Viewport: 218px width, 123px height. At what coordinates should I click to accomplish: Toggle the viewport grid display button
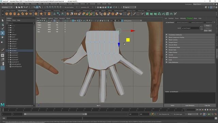(x=54, y=20)
